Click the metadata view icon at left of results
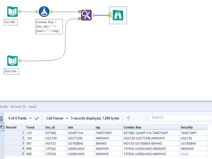This screenshot has height=159, width=212. (2, 127)
